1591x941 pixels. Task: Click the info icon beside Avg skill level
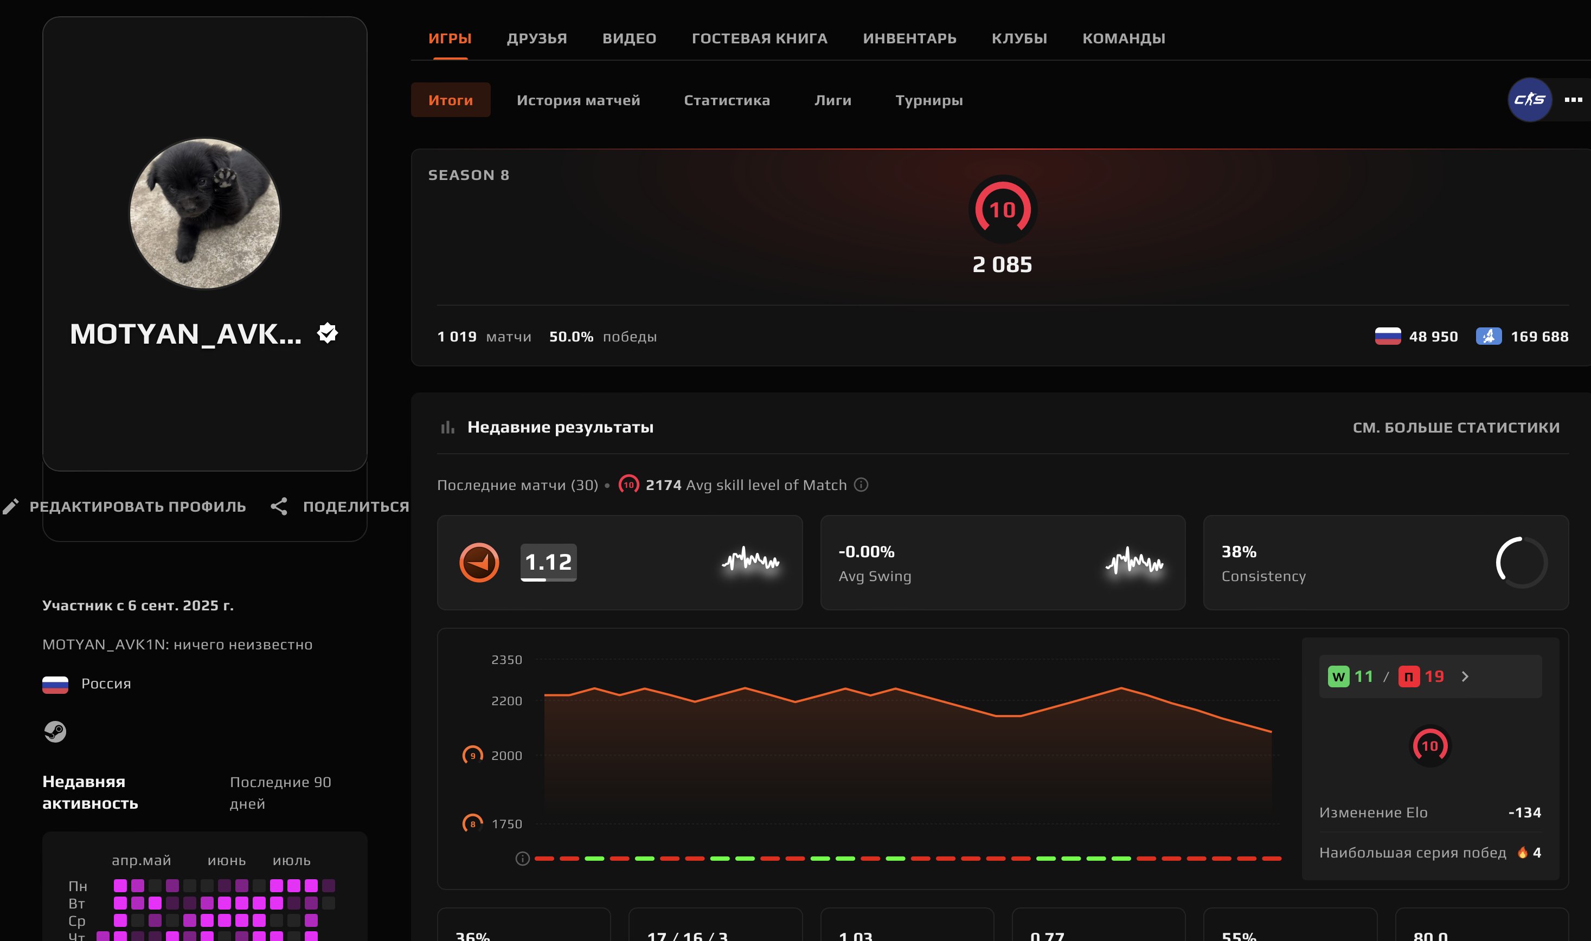point(861,485)
